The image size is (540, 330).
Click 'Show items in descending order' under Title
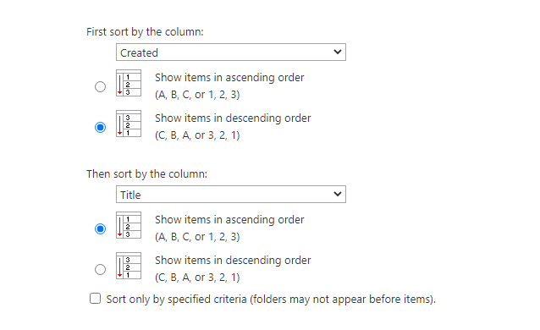pyautogui.click(x=233, y=261)
